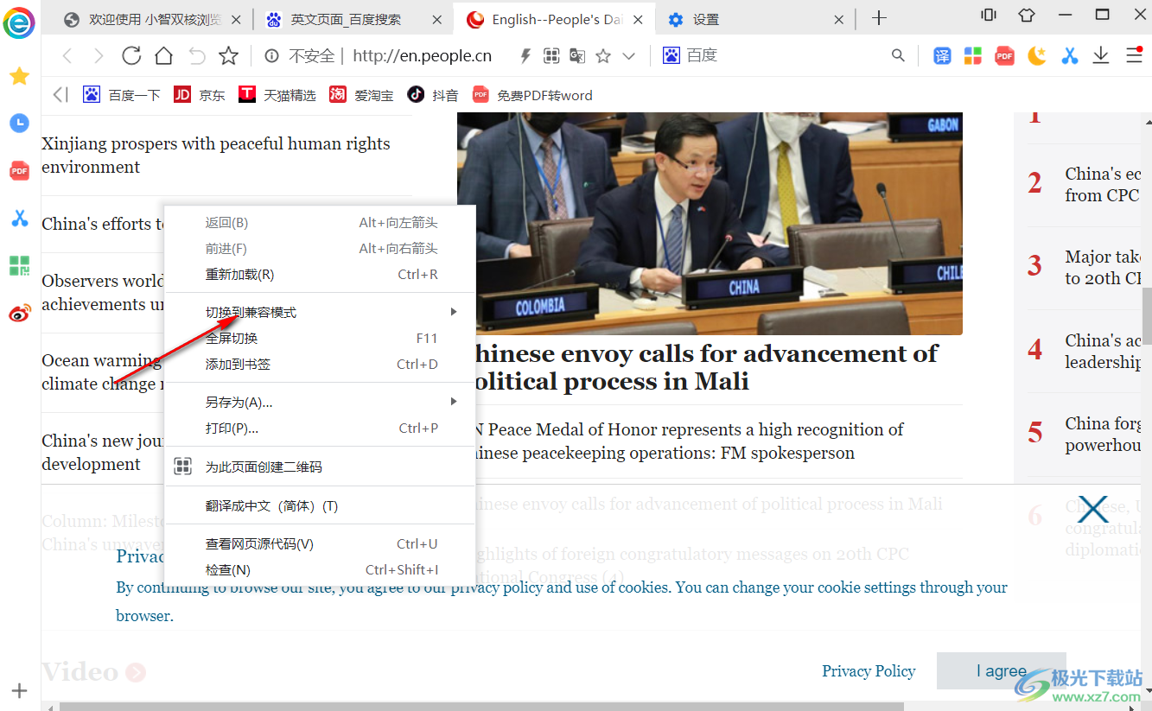This screenshot has width=1152, height=711.
Task: Open the colorful apps grid extension
Action: pyautogui.click(x=973, y=56)
